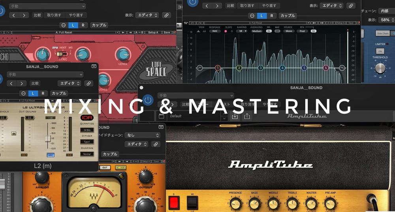395x212 pixels.
Task: Click the L2 Release fader handle
Action: coord(48,139)
